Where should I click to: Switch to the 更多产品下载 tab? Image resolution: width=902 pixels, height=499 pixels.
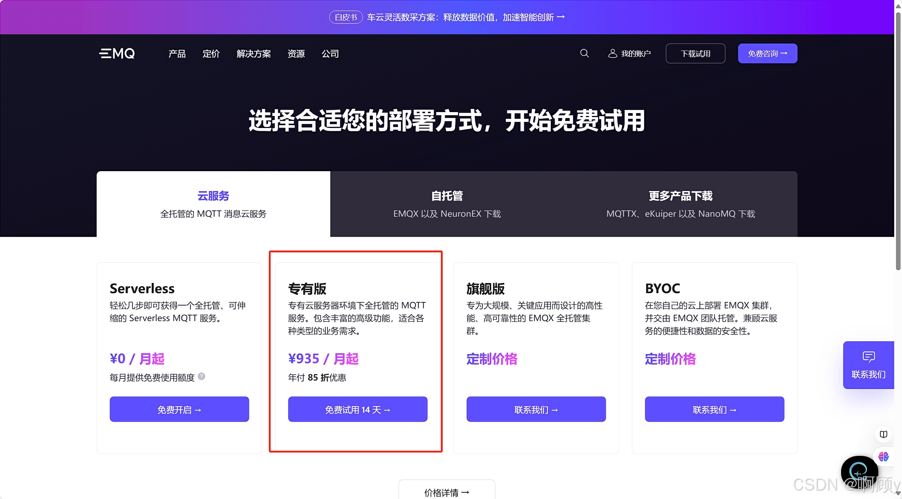point(680,204)
